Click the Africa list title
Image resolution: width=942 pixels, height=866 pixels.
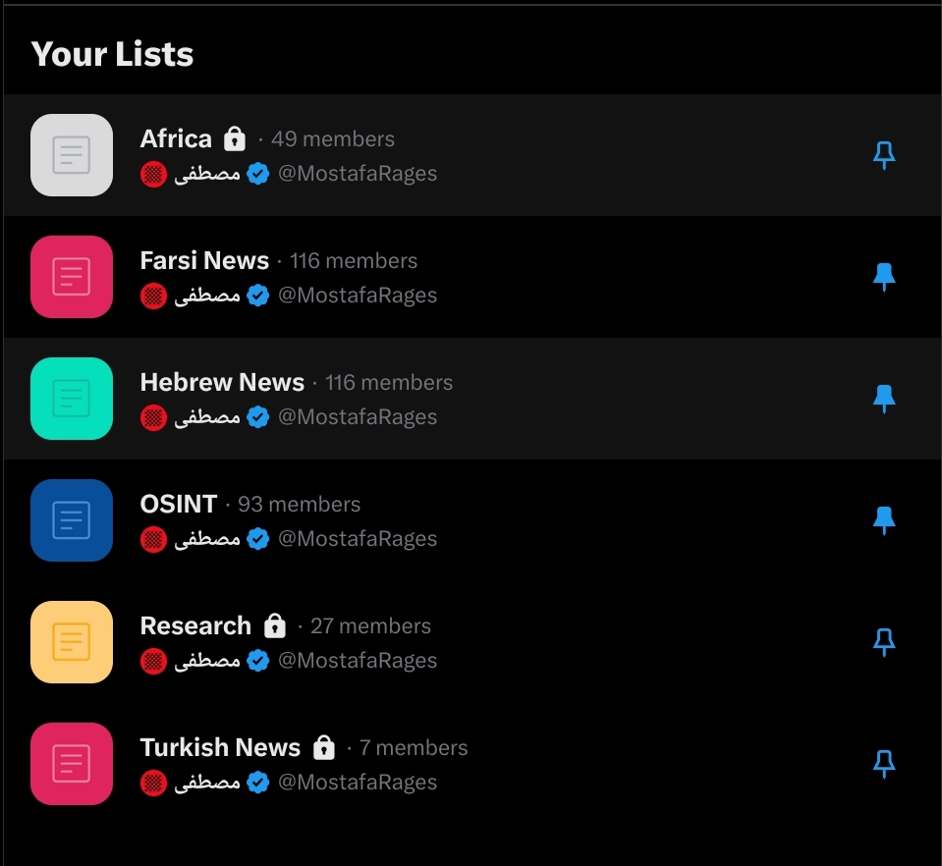pos(176,138)
